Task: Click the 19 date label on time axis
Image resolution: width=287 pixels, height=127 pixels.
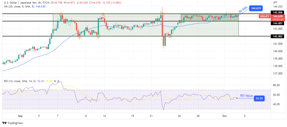Action: pos(133,116)
